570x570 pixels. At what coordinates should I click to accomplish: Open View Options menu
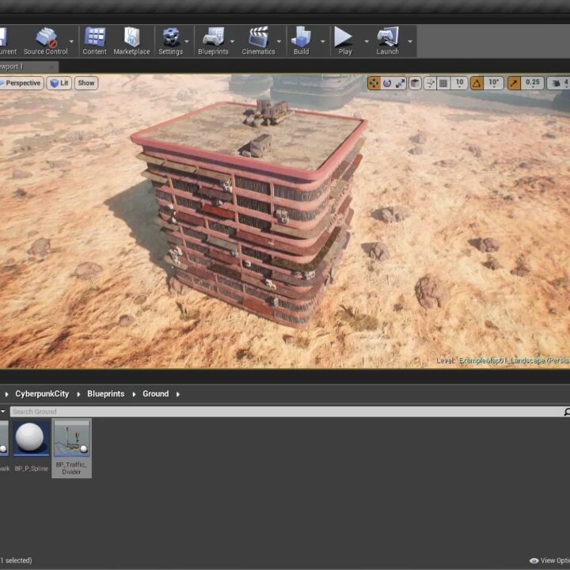(549, 560)
